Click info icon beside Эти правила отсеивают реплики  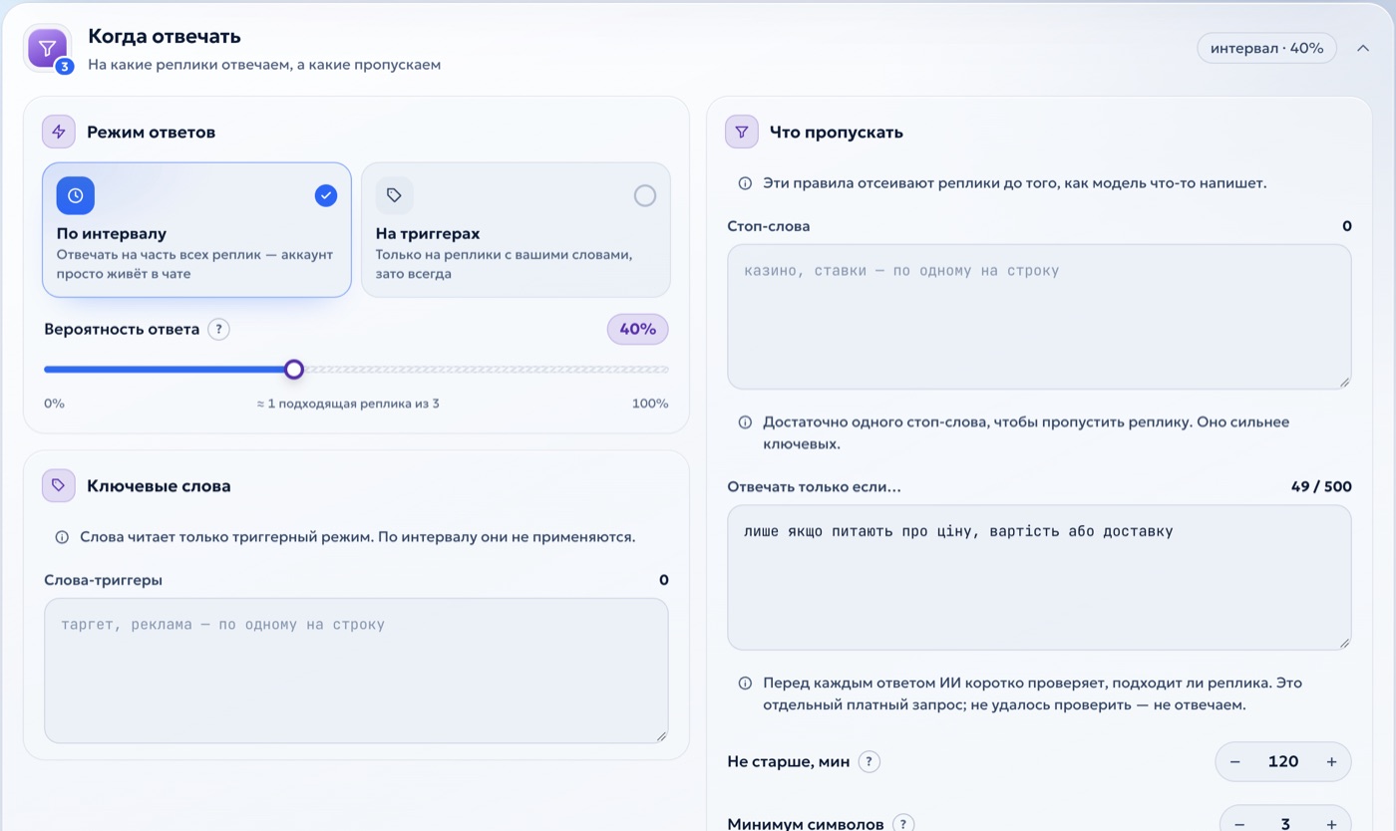[x=745, y=183]
